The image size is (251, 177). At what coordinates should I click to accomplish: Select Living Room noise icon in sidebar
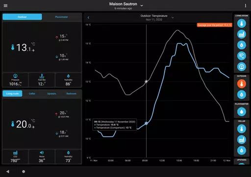coord(242,56)
